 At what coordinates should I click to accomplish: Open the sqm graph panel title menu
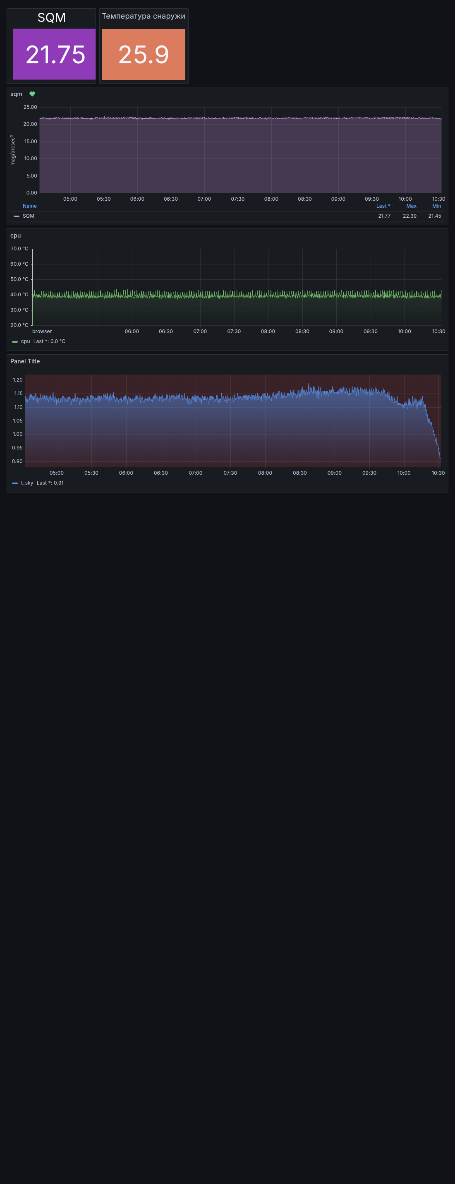click(16, 94)
